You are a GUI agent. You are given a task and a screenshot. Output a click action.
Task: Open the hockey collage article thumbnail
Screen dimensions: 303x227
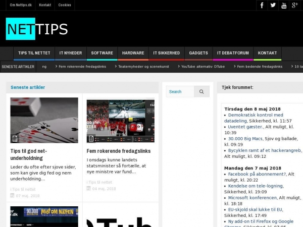pyautogui.click(x=121, y=120)
